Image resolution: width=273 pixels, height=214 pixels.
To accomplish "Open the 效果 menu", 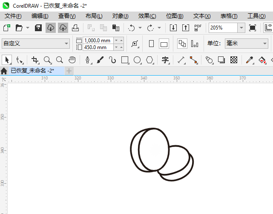I will [x=147, y=16].
